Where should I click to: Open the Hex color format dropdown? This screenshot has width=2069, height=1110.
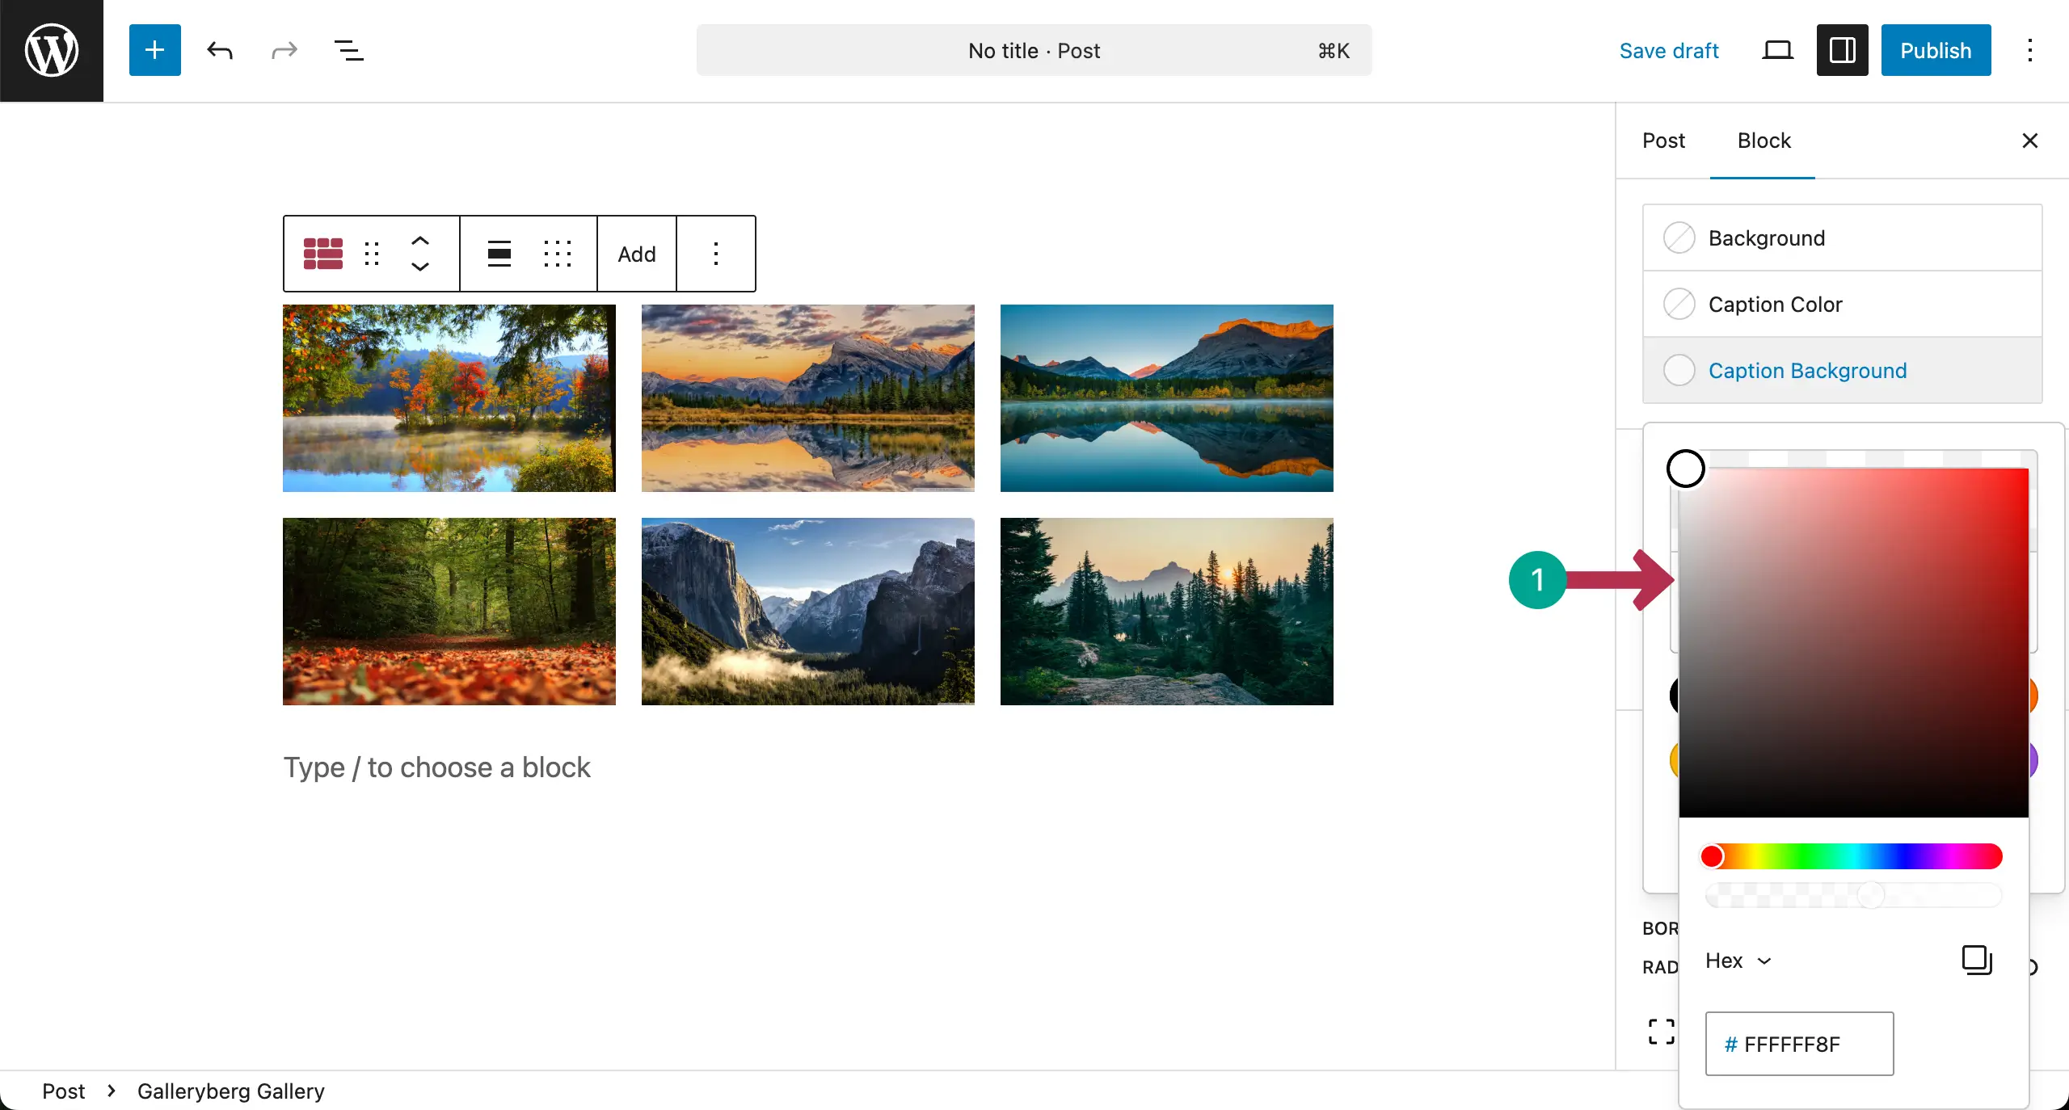1736,961
